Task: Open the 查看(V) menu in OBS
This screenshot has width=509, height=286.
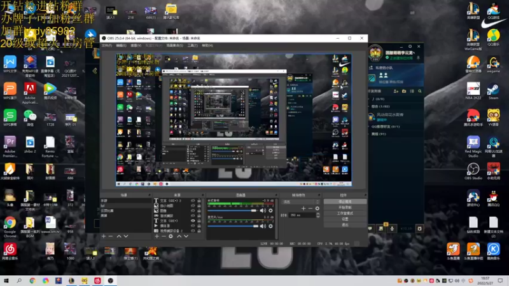Action: 136,46
